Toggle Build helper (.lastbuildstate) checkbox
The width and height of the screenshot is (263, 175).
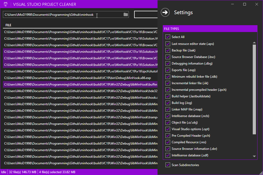(x=168, y=96)
